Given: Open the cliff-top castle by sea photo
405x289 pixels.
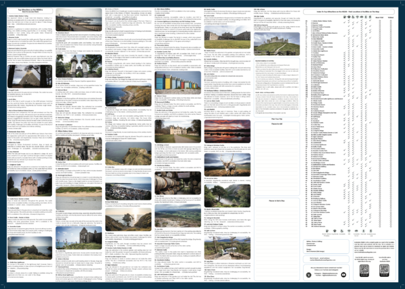Looking at the screenshot, I should [30, 248].
